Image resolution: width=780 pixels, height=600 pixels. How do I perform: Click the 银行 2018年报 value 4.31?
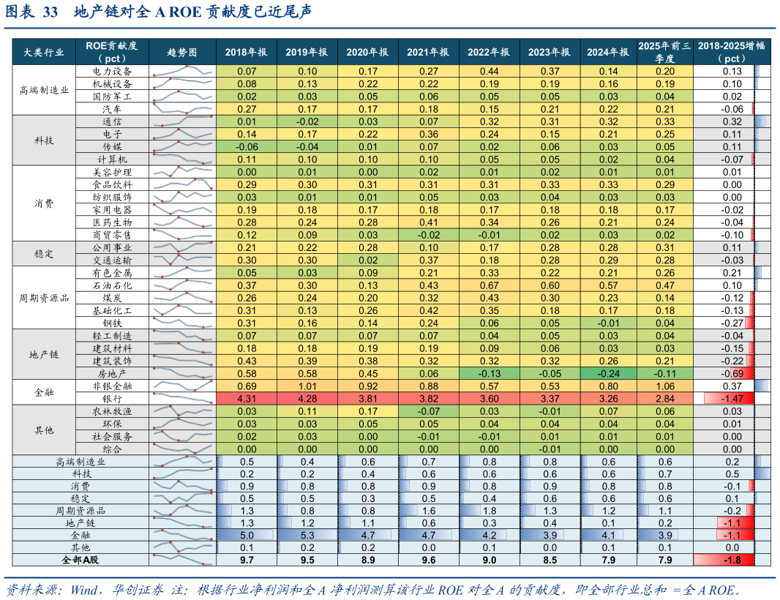247,399
